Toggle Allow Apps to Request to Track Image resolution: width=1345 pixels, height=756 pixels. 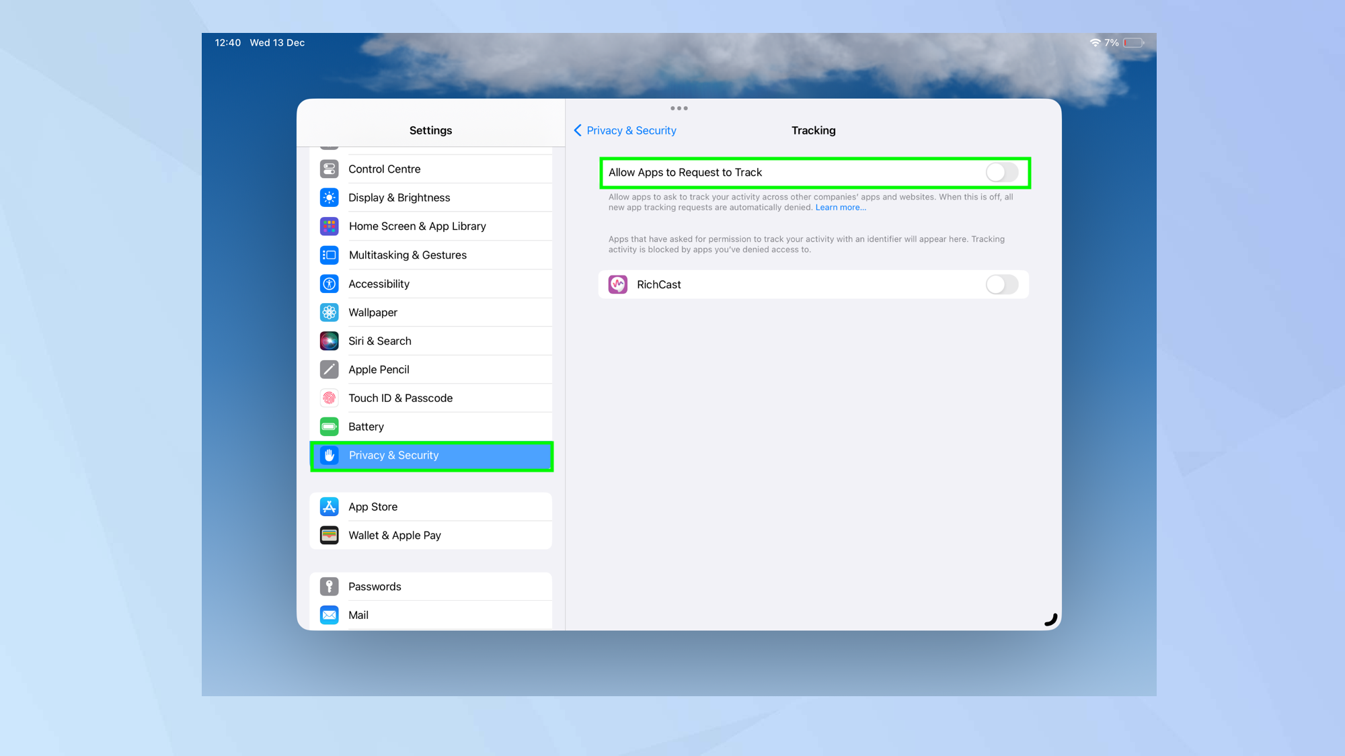tap(1001, 171)
